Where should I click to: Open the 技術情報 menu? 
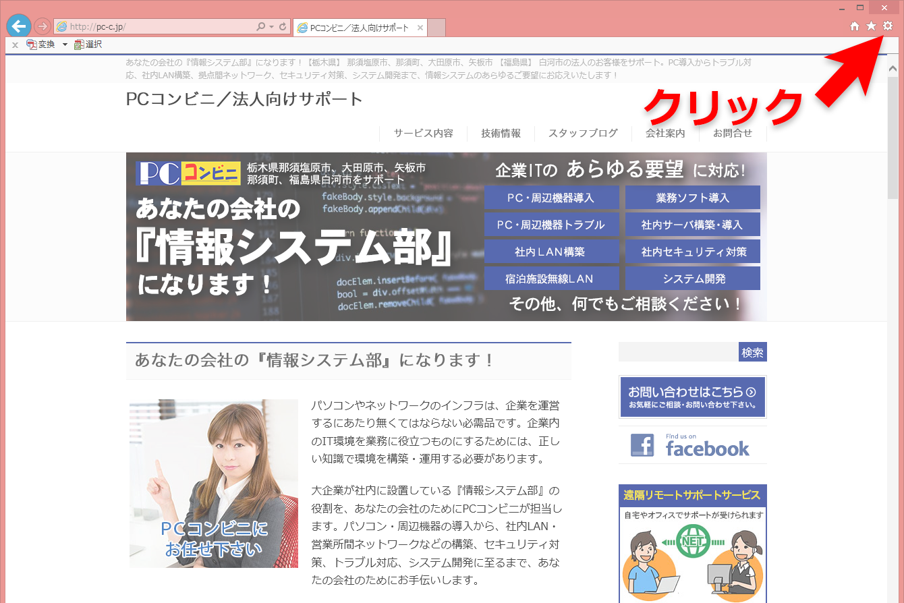[501, 133]
